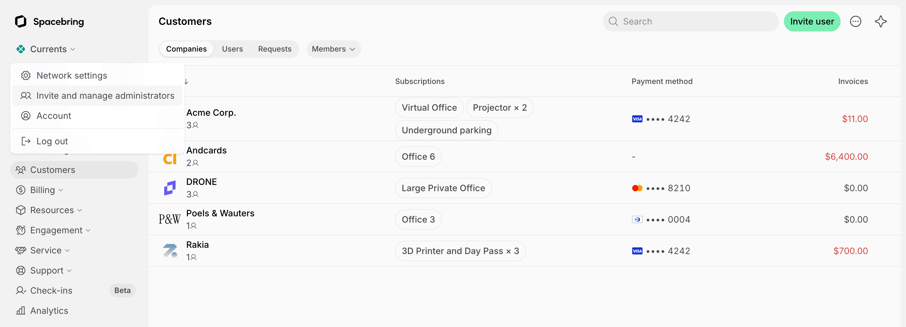
Task: Click the search magnifier icon
Action: coord(613,21)
